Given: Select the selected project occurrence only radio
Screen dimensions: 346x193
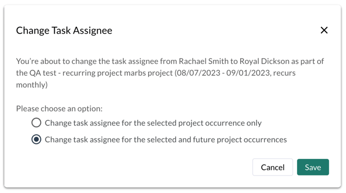Looking at the screenshot, I should tap(36, 123).
